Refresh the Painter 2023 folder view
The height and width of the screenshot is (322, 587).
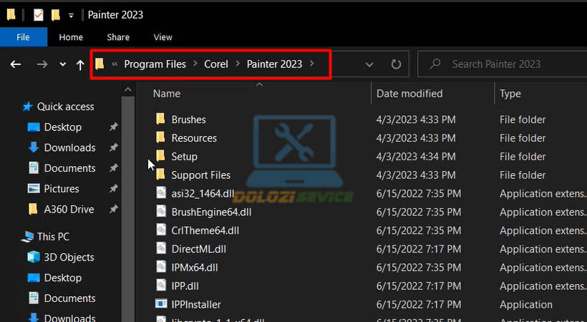click(396, 64)
